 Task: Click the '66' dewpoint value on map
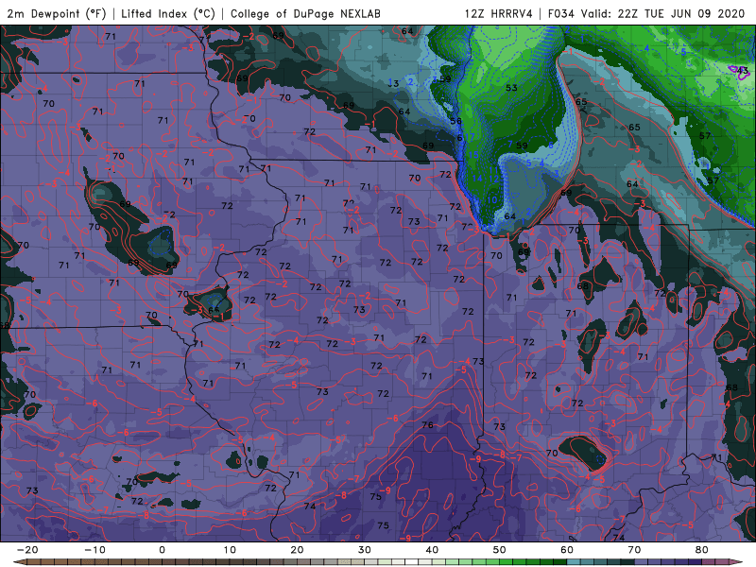(x=214, y=310)
